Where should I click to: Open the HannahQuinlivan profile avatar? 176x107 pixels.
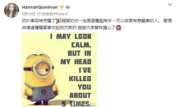click(11, 10)
